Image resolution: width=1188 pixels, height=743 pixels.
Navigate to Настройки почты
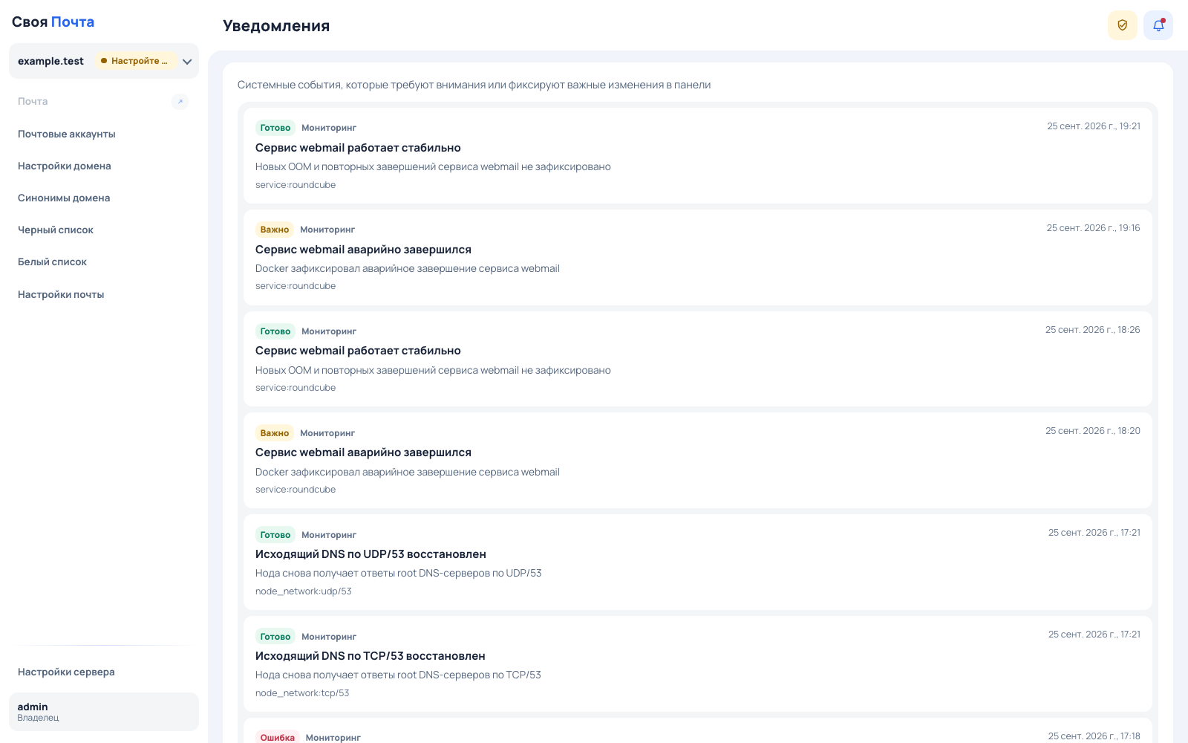point(61,294)
